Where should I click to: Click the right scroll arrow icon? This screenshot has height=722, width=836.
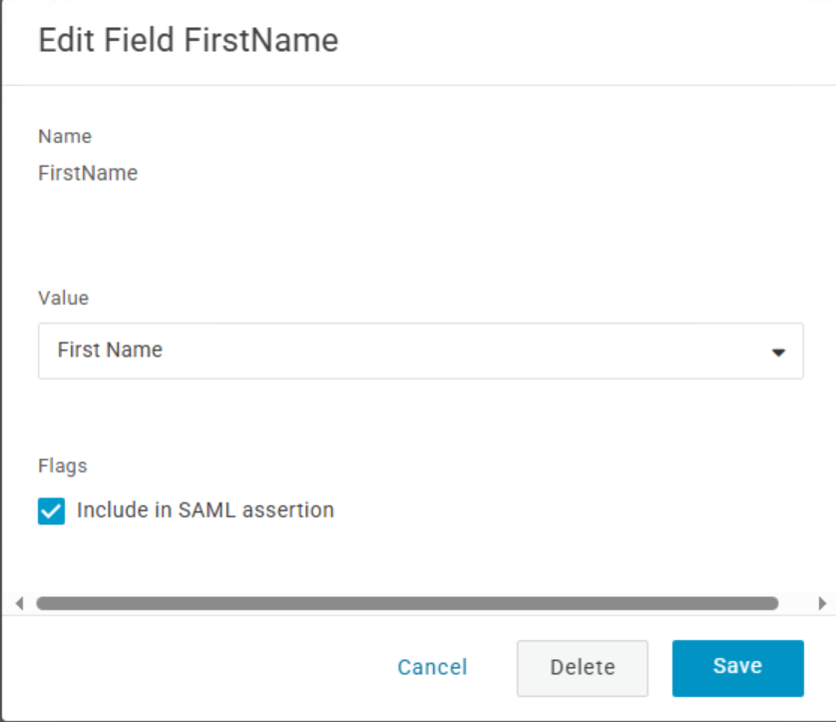coord(822,603)
